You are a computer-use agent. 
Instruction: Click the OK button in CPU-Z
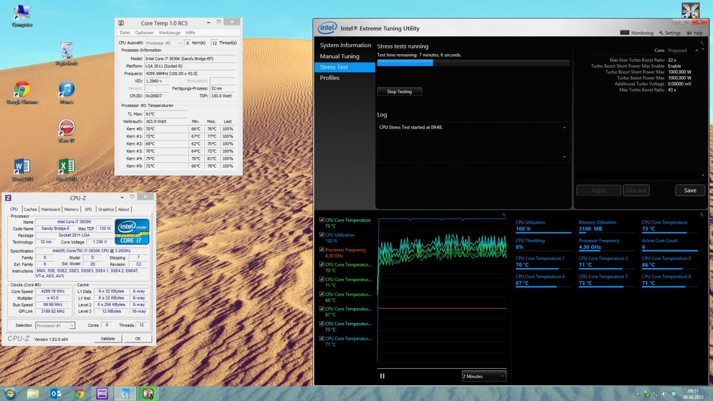[138, 339]
